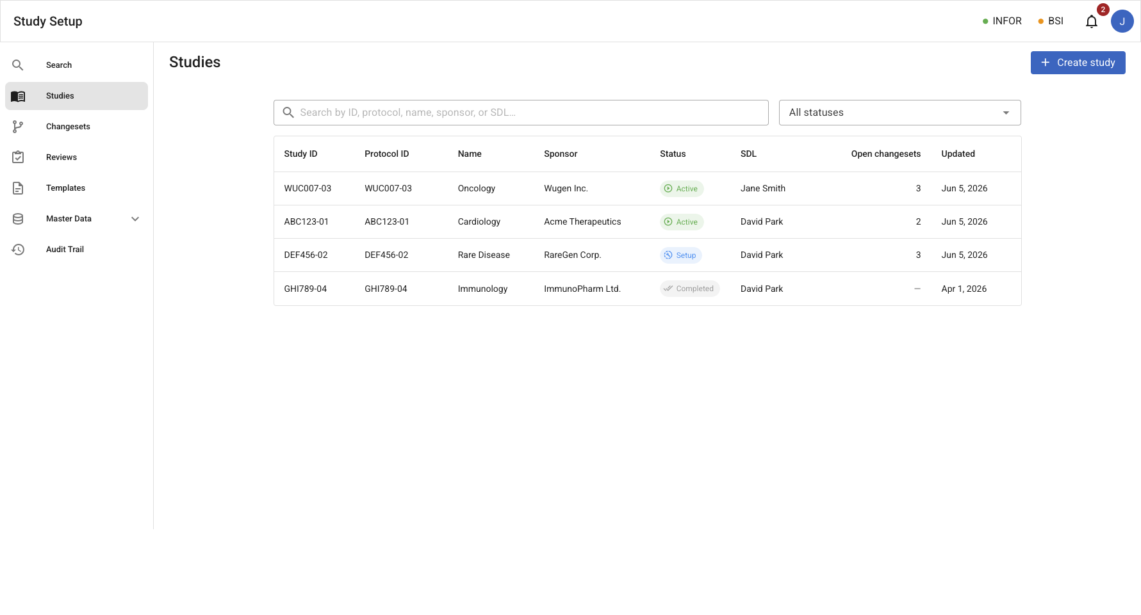Go to Search in sidebar

[76, 65]
